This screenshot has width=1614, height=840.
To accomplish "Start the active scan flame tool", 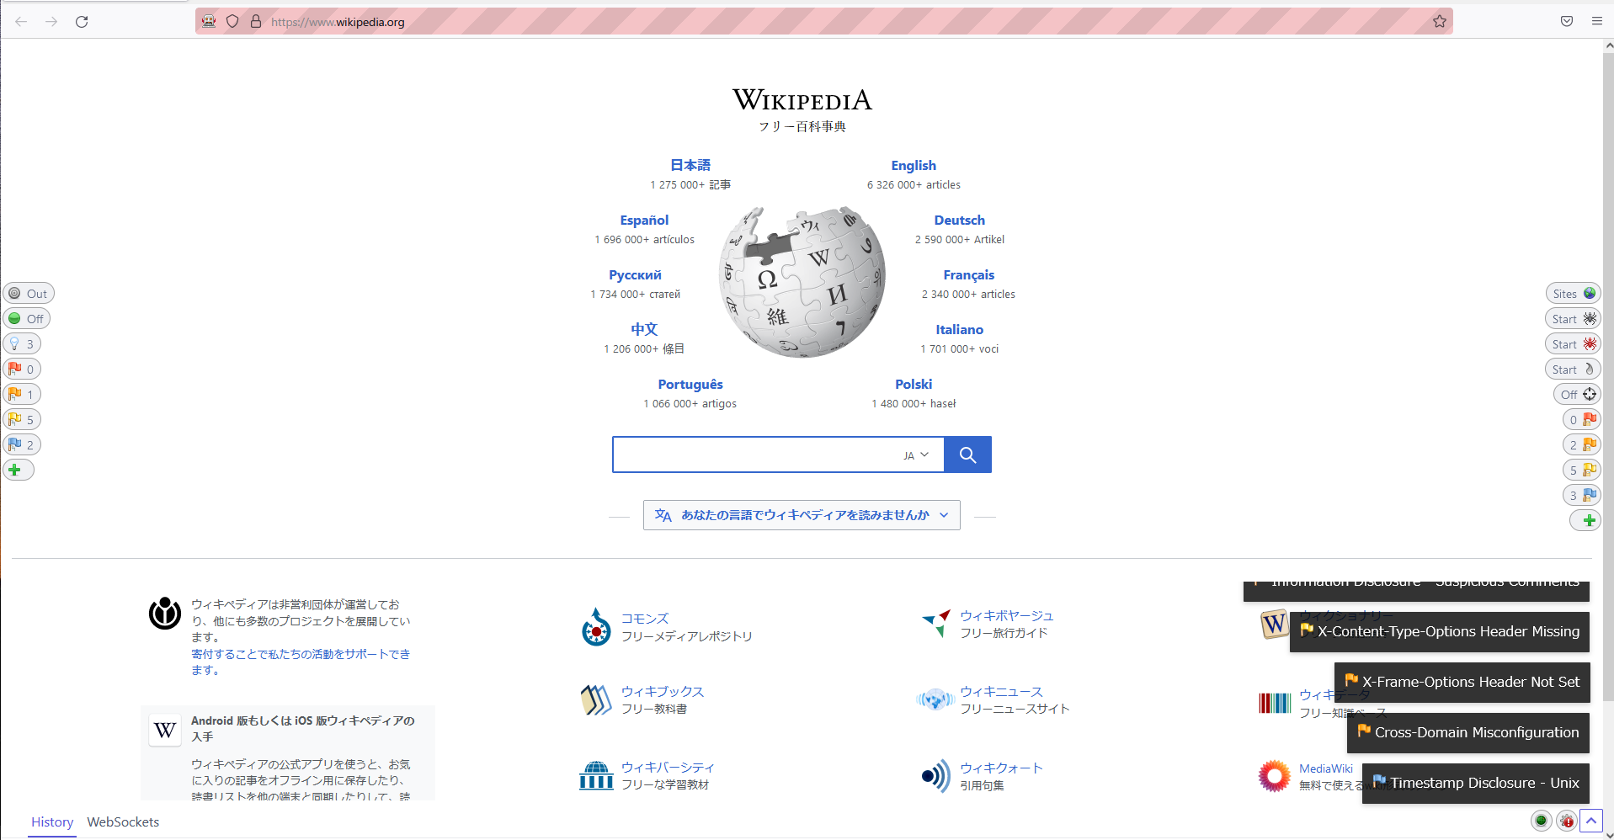I will point(1573,369).
